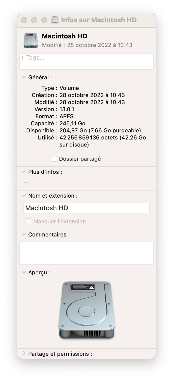Click the Macintosh HD drive icon in header

31,40
